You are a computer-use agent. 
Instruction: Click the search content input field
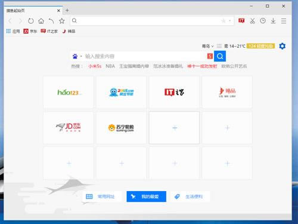click(145, 56)
